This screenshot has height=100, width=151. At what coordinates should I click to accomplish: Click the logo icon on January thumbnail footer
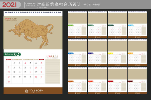pos(75,37)
